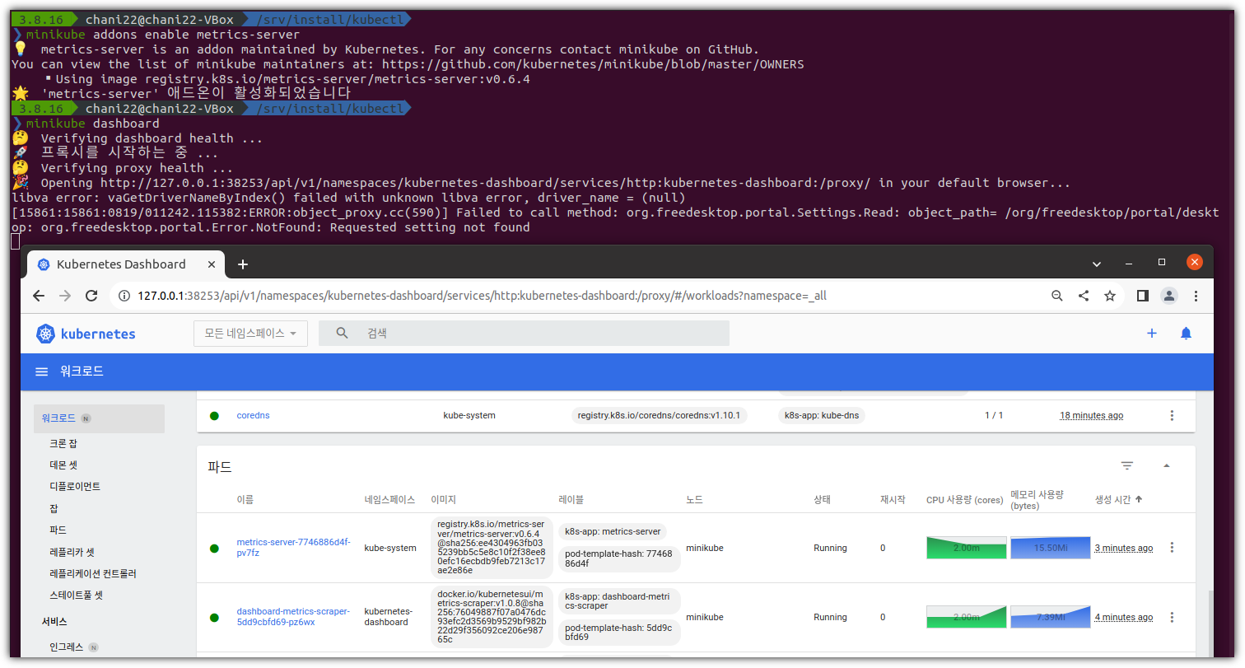
Task: Reload the Kubernetes Dashboard page
Action: (91, 296)
